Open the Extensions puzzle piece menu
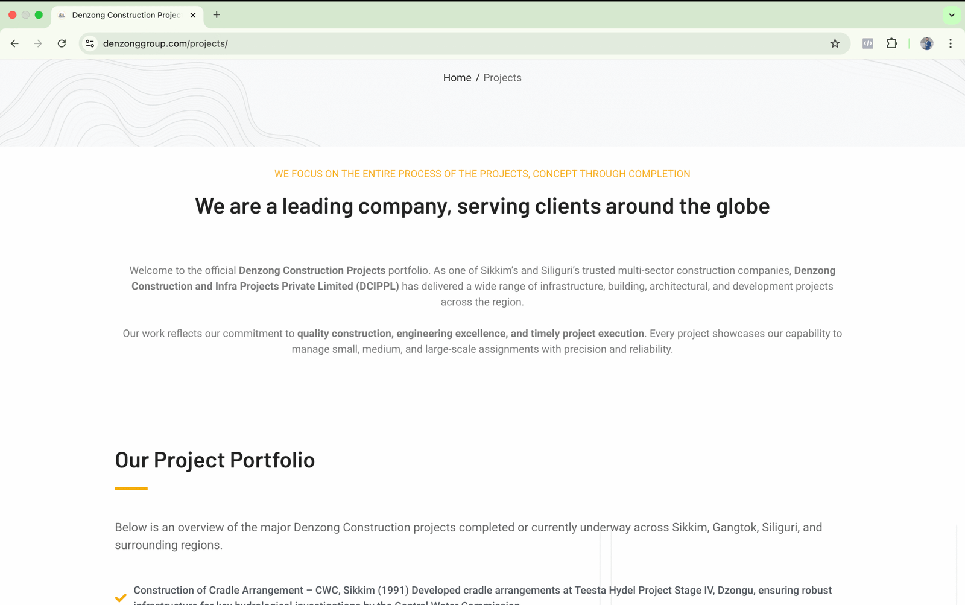965x605 pixels. [x=891, y=43]
